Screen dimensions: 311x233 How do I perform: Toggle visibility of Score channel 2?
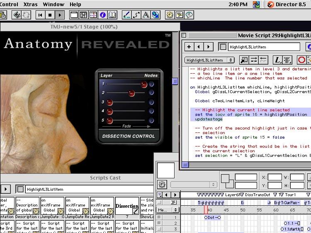159,223
